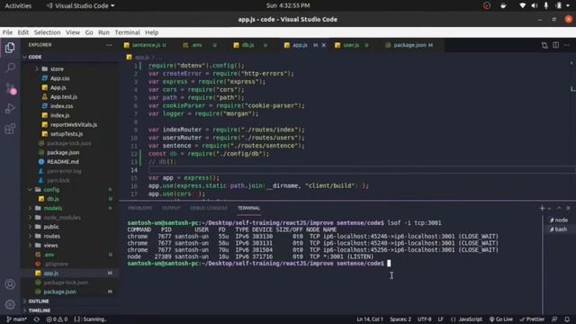Image resolution: width=576 pixels, height=324 pixels.
Task: Open errors and warnings count in status bar
Action: [x=57, y=319]
